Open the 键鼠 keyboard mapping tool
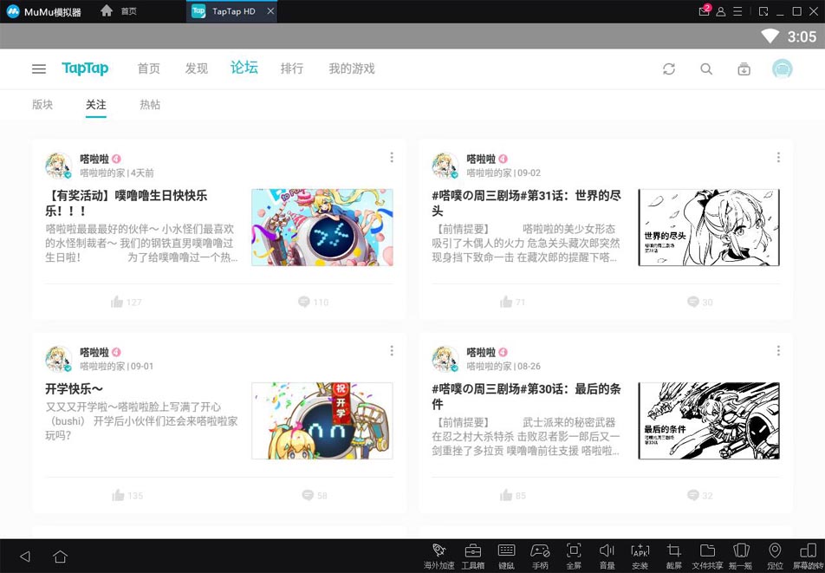Screen dimensions: 825x573 click(x=506, y=557)
